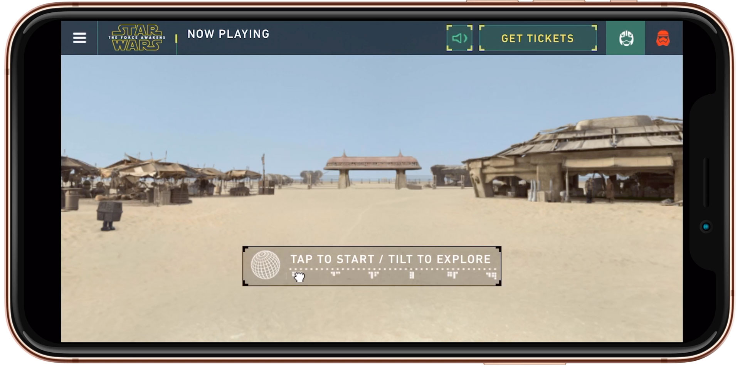Select the third Aurebesh marker under the dotted line

(373, 275)
